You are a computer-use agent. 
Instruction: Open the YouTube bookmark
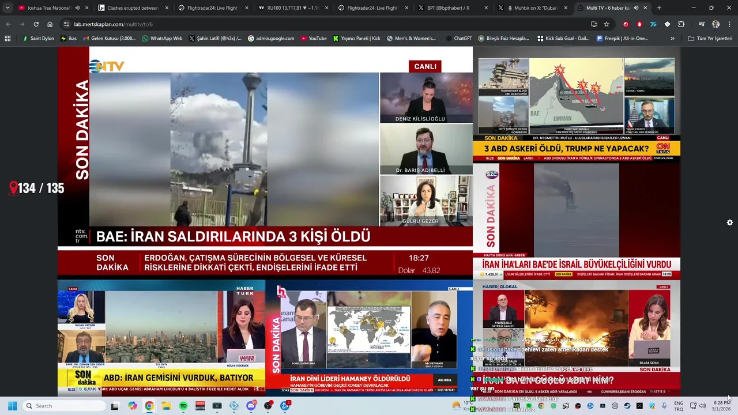coord(313,39)
